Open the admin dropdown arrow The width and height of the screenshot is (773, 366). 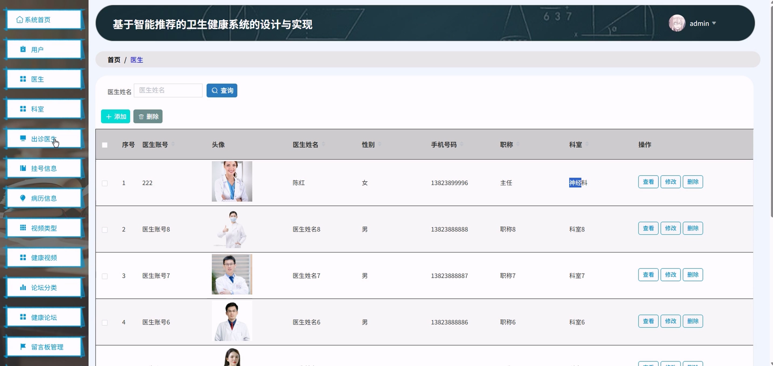point(714,23)
